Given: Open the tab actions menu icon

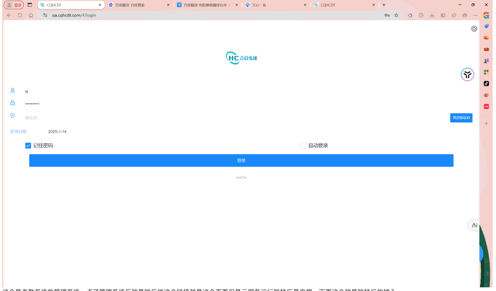Looking at the screenshot, I should pos(30,5).
